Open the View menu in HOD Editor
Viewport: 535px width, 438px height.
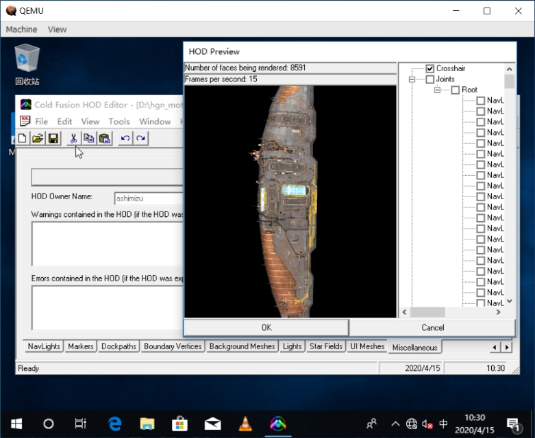[x=90, y=121]
